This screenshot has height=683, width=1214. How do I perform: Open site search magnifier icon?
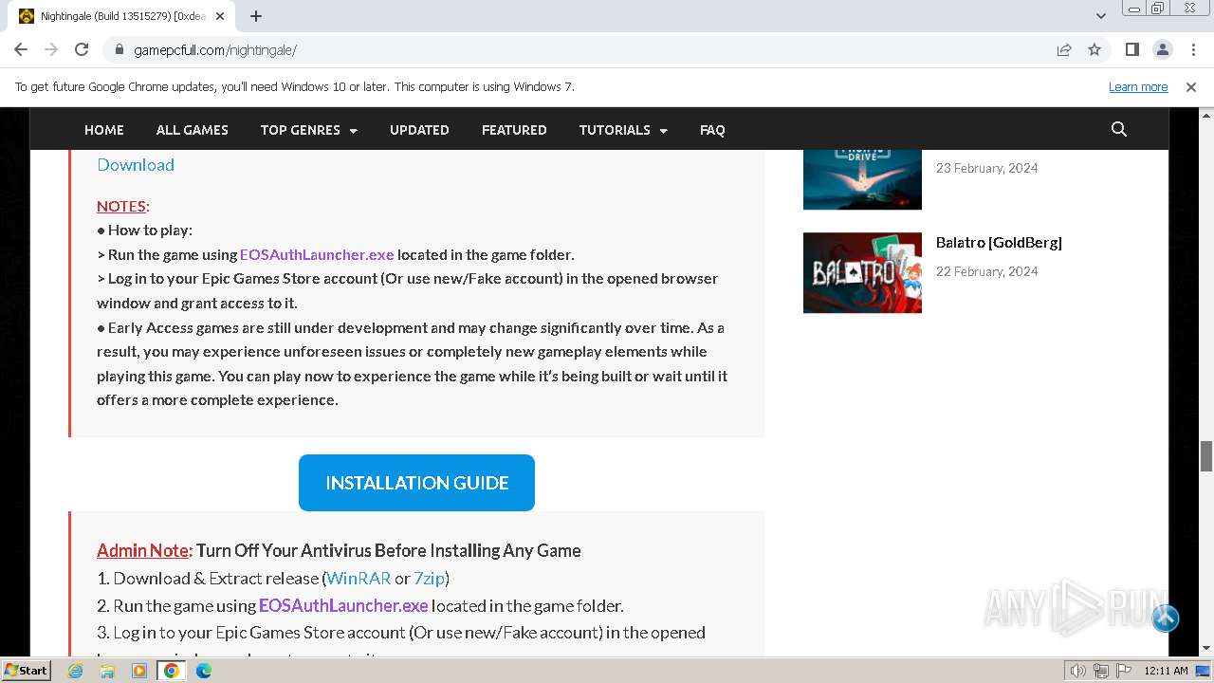click(x=1119, y=130)
